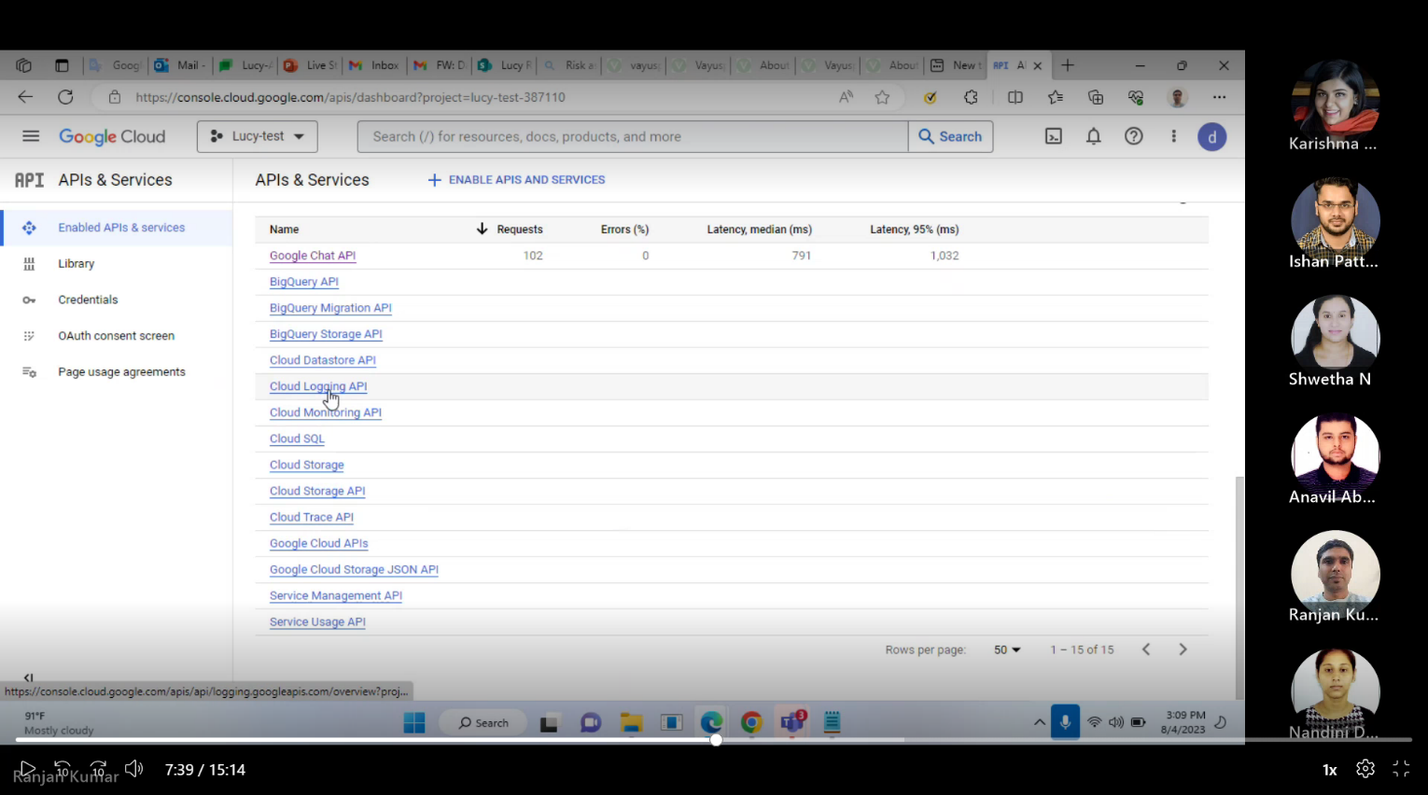Select Karishma's participant thumbnail
This screenshot has width=1428, height=795.
coord(1335,101)
